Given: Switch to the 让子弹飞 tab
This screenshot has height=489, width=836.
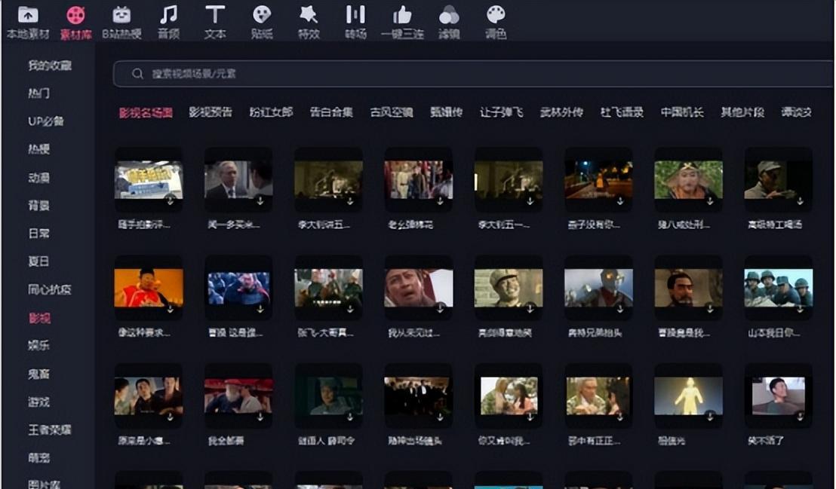Looking at the screenshot, I should coord(501,112).
